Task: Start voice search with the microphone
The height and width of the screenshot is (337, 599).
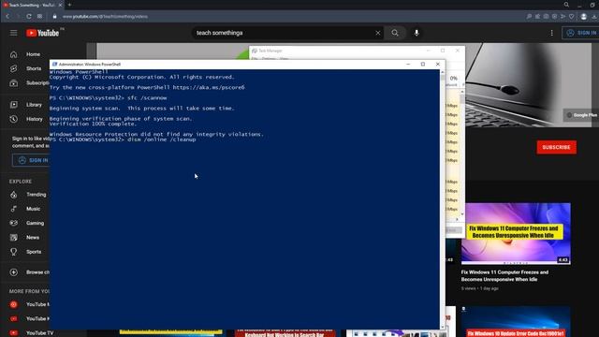Action: (416, 33)
